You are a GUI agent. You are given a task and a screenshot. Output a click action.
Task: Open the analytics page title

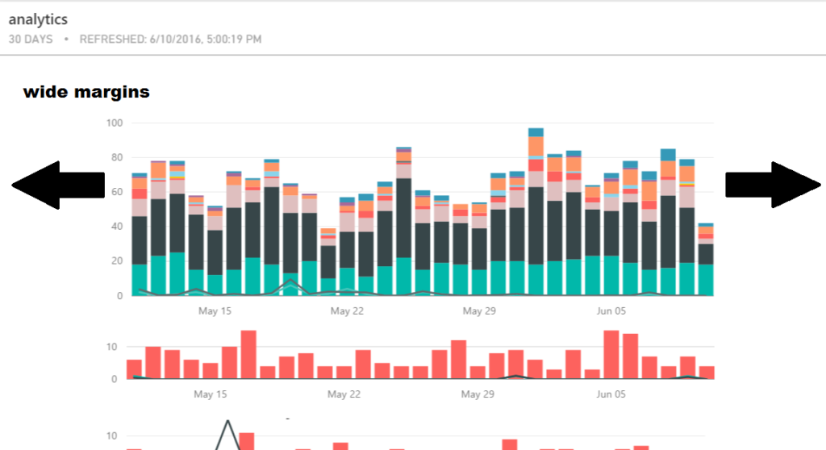pos(38,19)
